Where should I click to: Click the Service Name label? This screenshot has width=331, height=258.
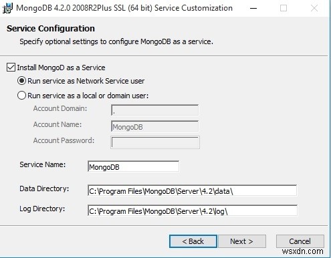(x=43, y=164)
